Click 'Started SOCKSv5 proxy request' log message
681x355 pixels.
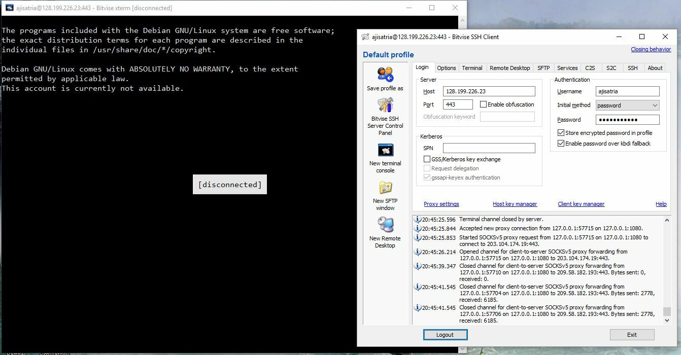554,241
